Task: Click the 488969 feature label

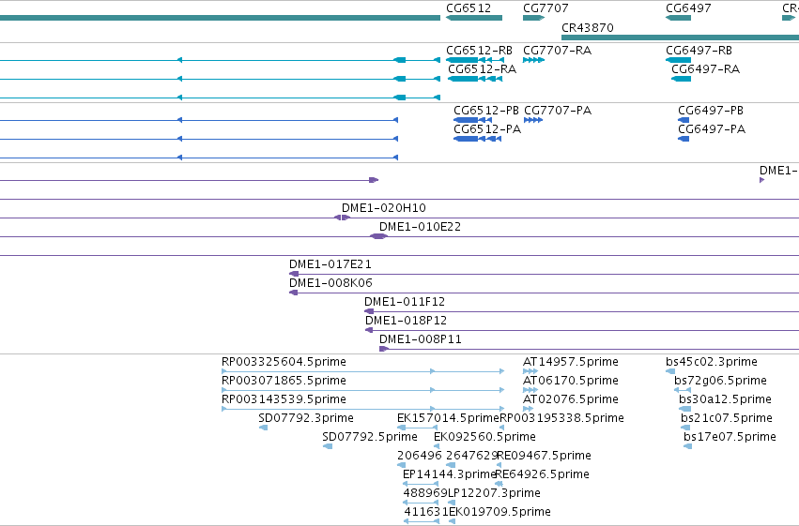Action: (425, 493)
